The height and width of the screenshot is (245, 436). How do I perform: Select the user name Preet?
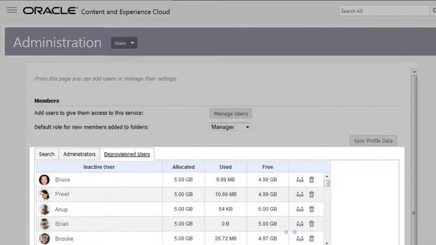pyautogui.click(x=62, y=194)
